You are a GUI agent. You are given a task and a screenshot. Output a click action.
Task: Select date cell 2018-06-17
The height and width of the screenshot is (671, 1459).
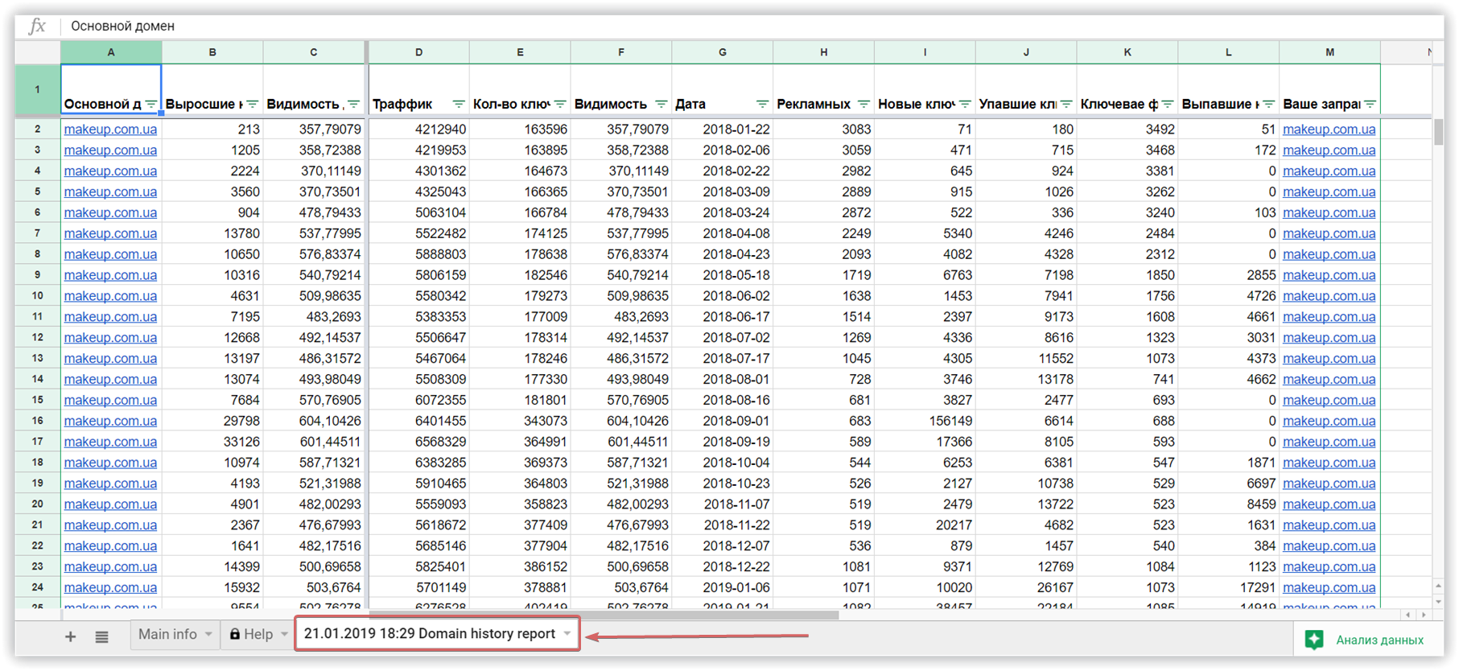coord(722,316)
